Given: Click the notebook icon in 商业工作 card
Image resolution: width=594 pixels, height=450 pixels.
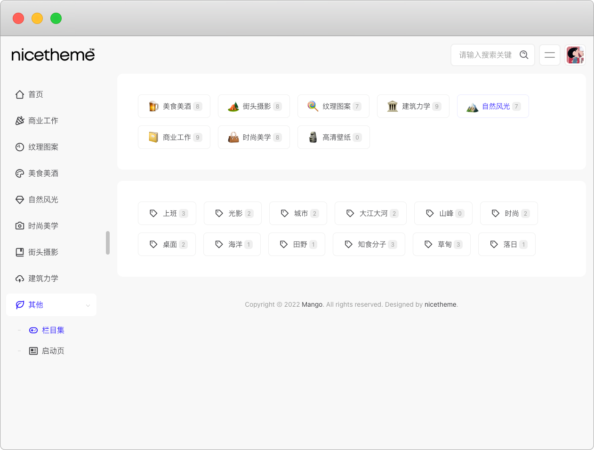Looking at the screenshot, I should (x=153, y=137).
